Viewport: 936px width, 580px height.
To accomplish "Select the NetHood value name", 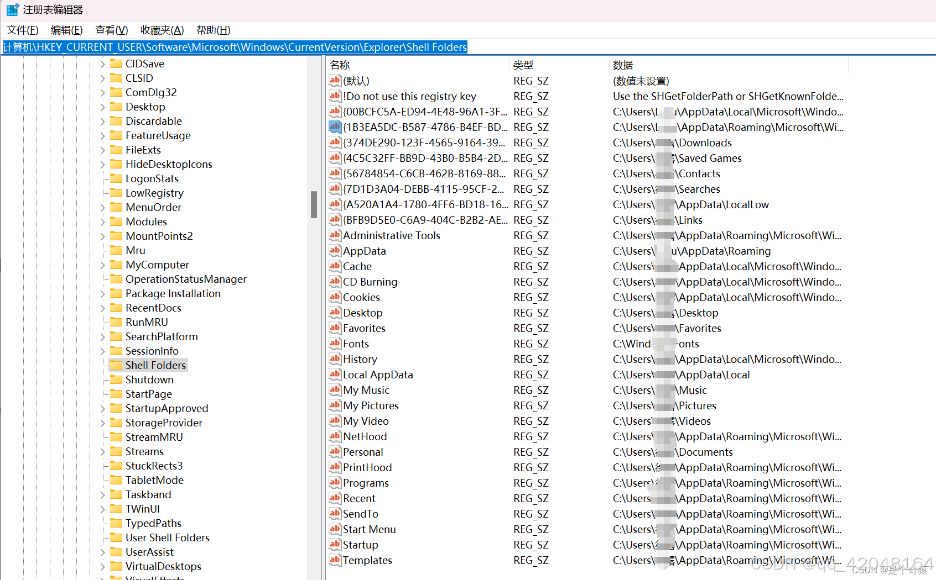I will [x=365, y=436].
